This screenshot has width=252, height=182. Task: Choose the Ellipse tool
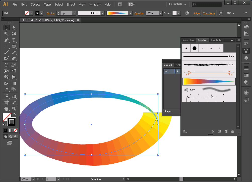[x=14, y=46]
